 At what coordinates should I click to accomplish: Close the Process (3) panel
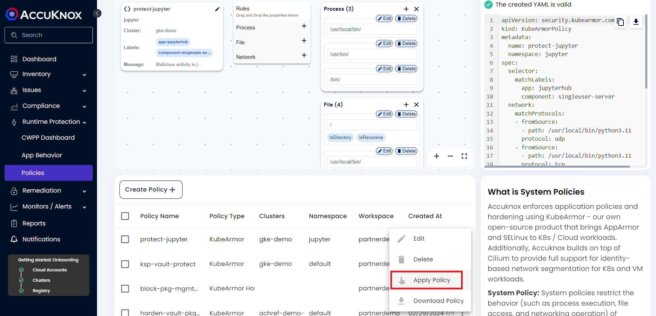416,9
